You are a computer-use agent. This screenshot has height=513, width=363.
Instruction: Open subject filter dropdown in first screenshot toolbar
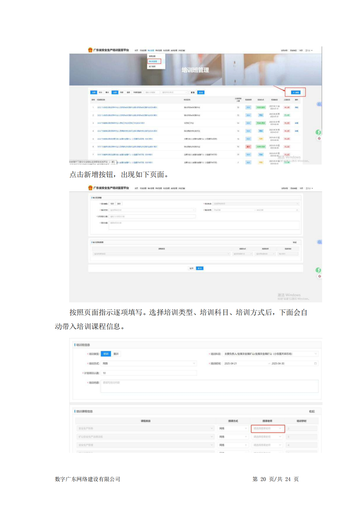174,92
